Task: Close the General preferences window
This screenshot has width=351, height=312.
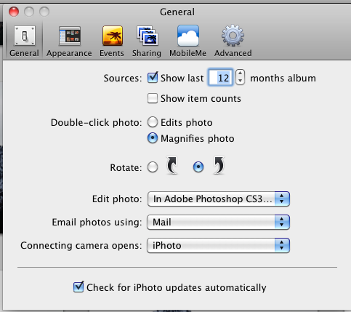Action: pyautogui.click(x=14, y=12)
